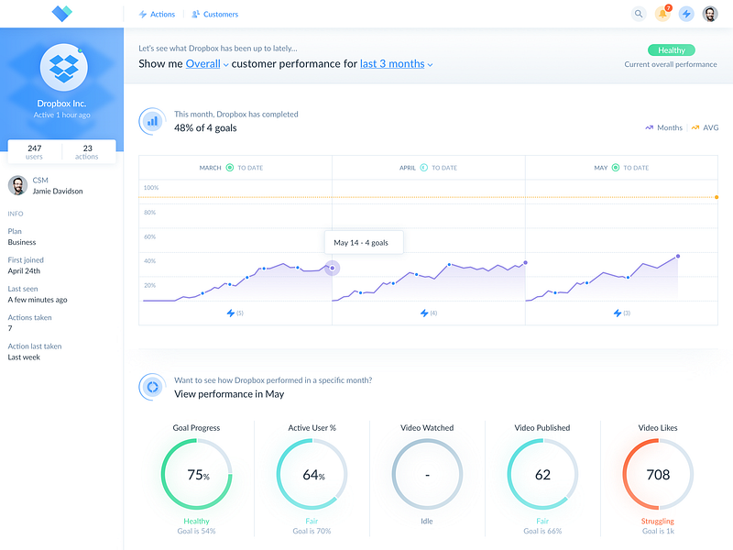Viewport: 733px width, 550px height.
Task: Click the May column label
Action: pos(601,168)
